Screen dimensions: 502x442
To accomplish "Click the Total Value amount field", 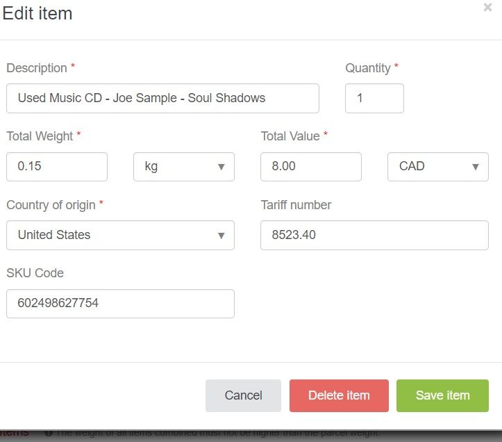I will coord(311,167).
